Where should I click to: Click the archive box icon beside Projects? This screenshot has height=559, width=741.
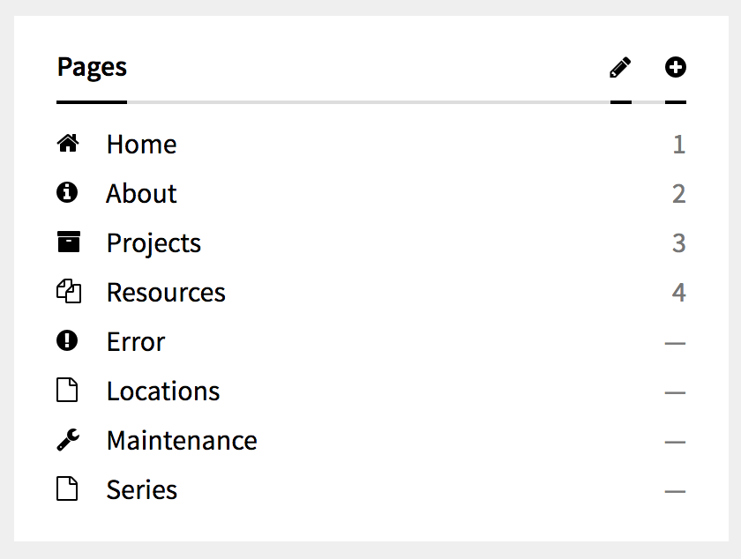pyautogui.click(x=68, y=242)
